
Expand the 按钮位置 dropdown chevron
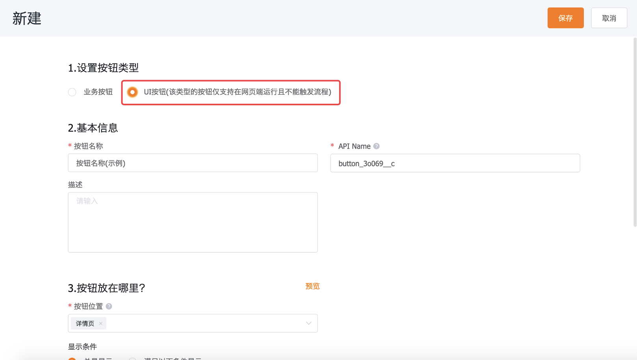(x=309, y=323)
